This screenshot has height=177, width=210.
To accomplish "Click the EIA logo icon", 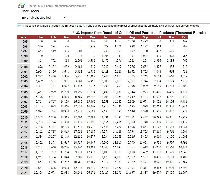I will point(21,5).
